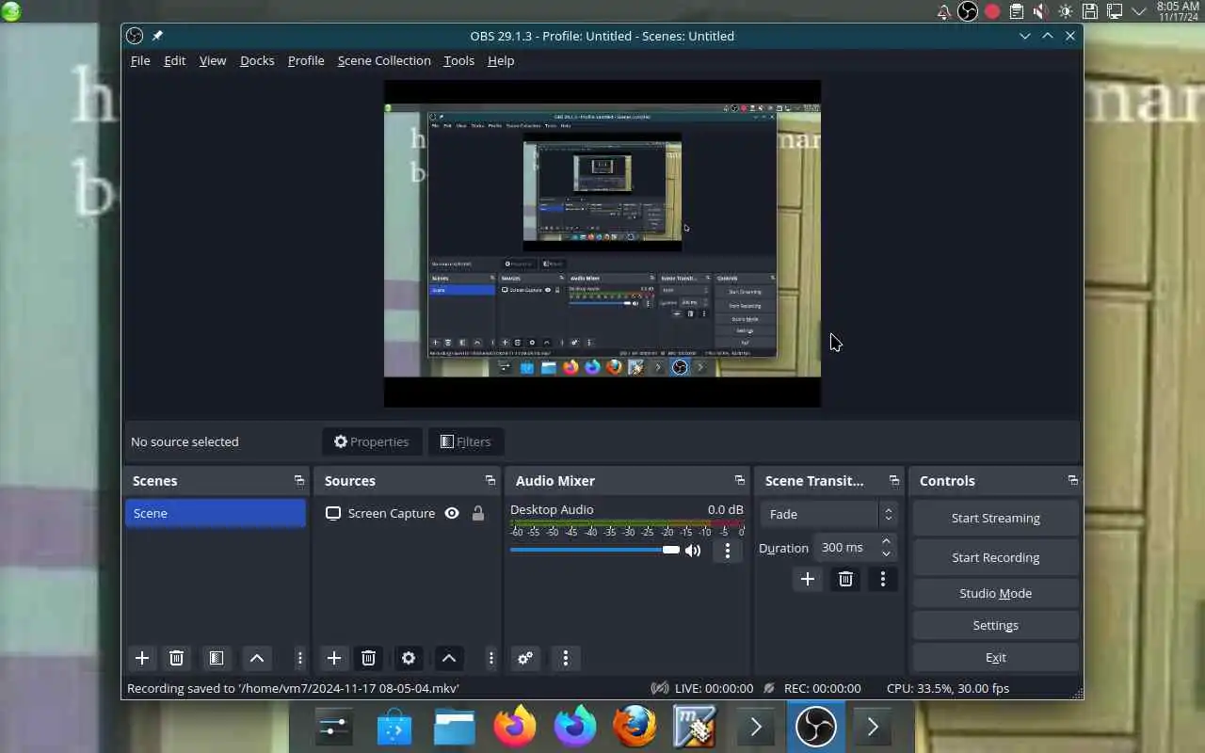Image resolution: width=1205 pixels, height=753 pixels.
Task: Click the Properties button
Action: coord(372,441)
